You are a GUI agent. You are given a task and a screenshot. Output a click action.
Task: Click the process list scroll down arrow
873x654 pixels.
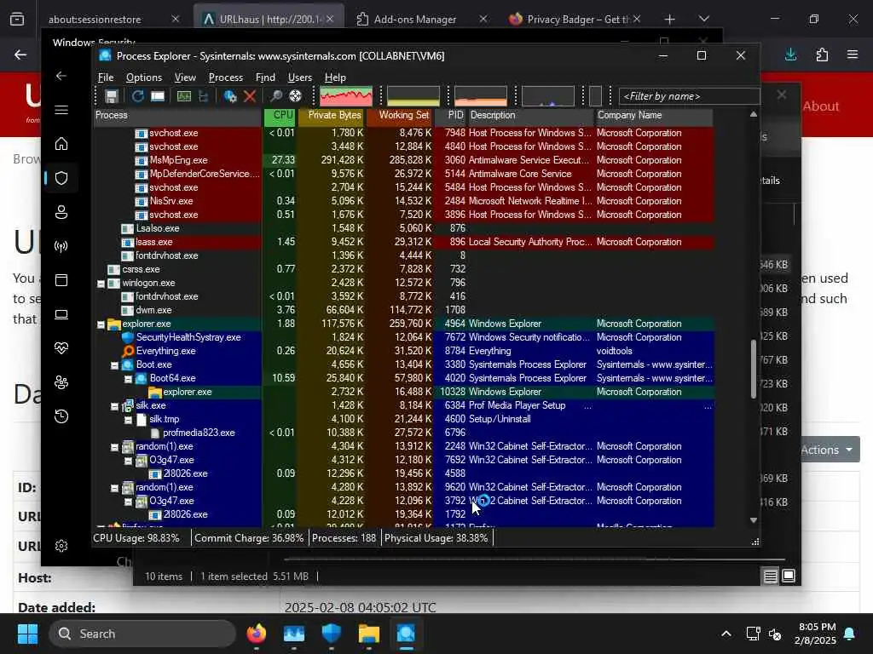click(x=754, y=520)
